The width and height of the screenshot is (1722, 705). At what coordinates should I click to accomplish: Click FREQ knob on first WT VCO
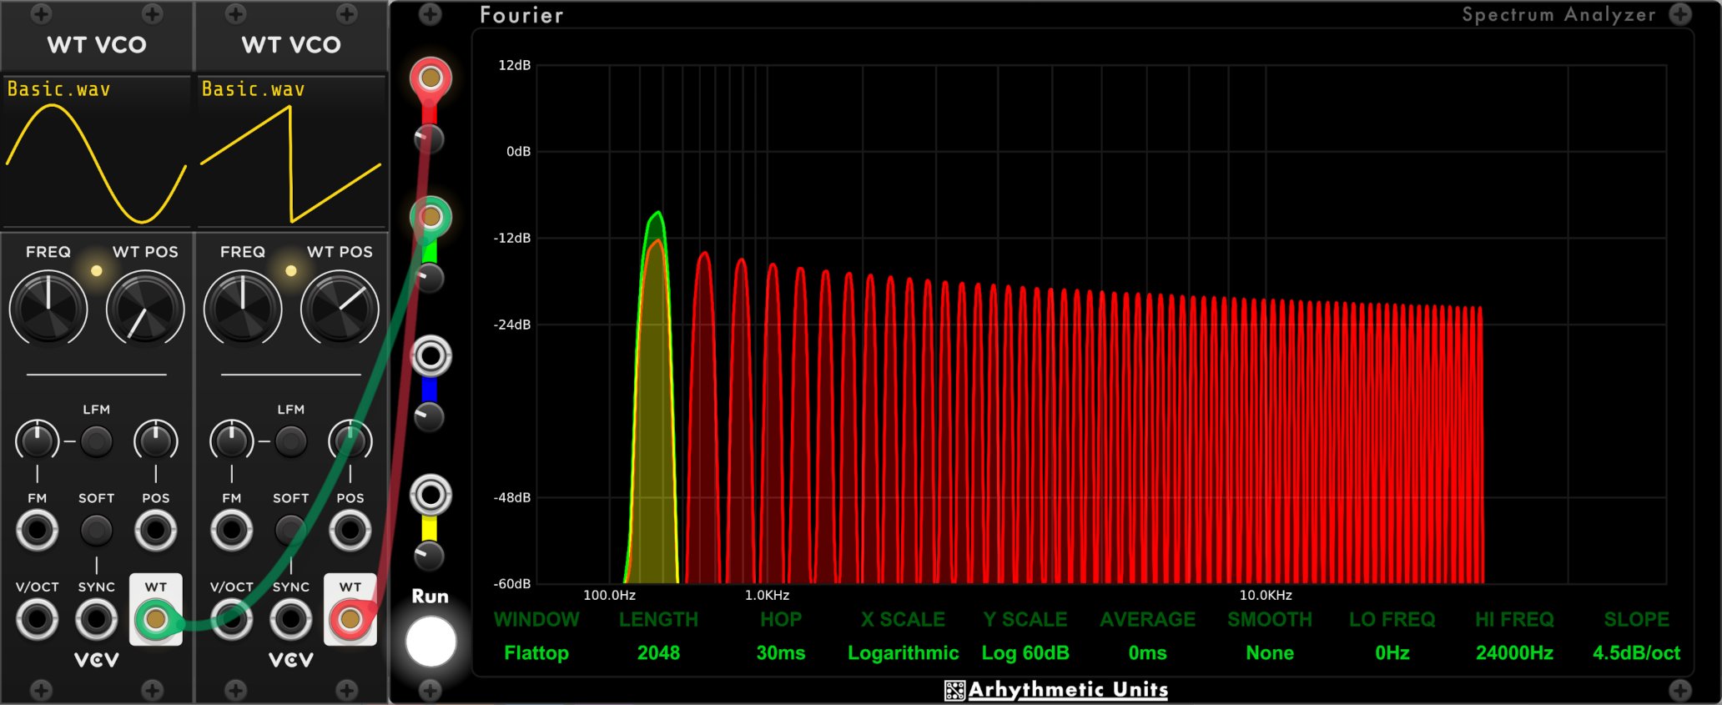[48, 309]
